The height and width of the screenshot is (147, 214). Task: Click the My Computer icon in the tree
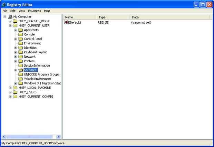click(x=10, y=17)
